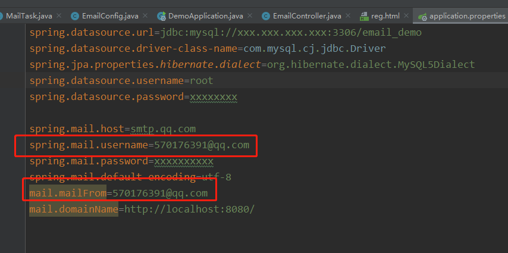Place cursor on spring.mail.password line
The width and height of the screenshot is (508, 253).
pos(121,161)
